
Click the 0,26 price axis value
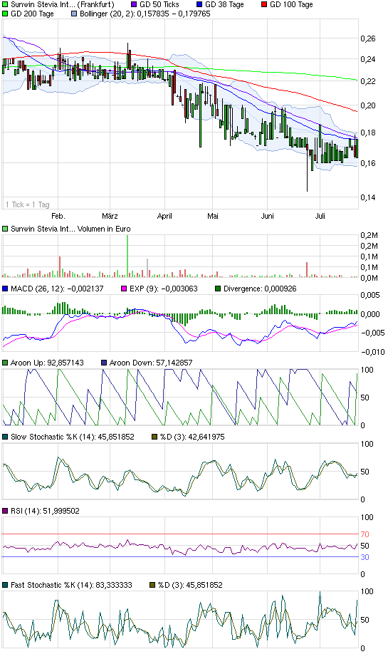(368, 38)
